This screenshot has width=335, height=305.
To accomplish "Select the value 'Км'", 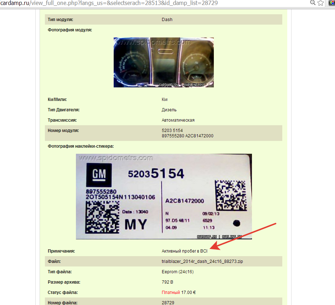I will click(x=165, y=100).
